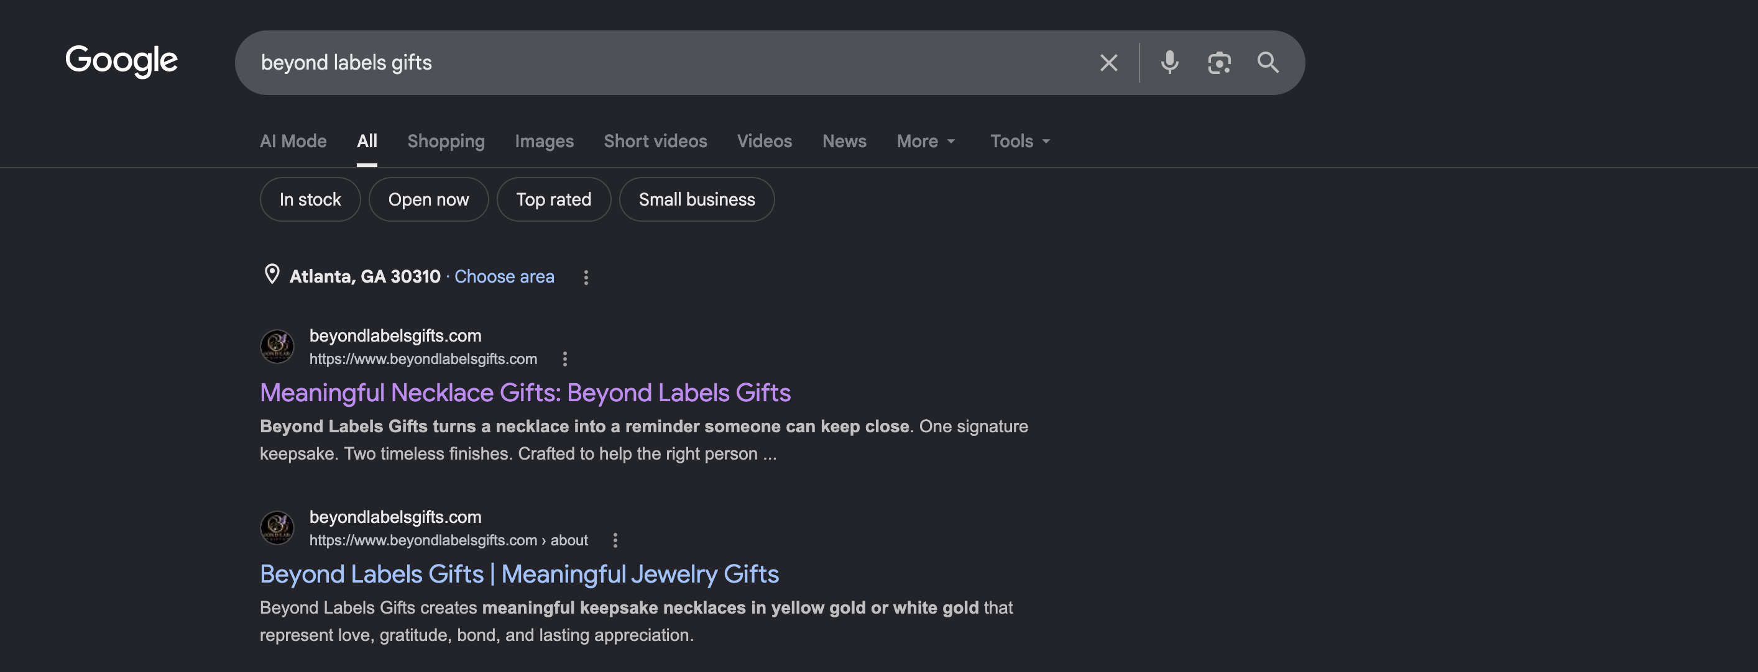Click the snippet starting 'Beyond Labels Gifts turns a necklace'
Viewport: 1758px width, 672px height.
tap(643, 440)
